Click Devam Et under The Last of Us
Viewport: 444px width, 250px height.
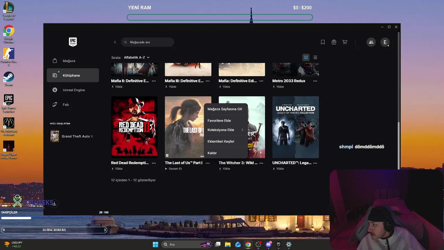(173, 169)
